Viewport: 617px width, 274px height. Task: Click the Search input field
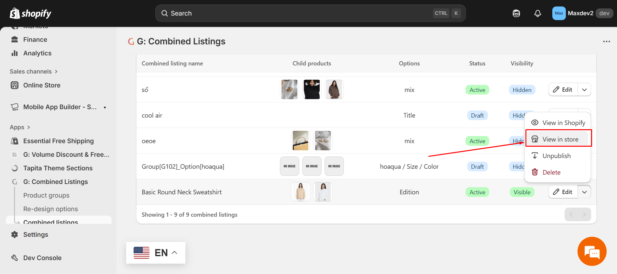pyautogui.click(x=310, y=13)
